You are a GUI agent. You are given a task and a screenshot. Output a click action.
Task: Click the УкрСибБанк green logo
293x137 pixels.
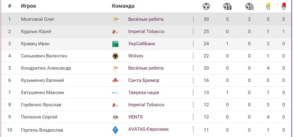(x=115, y=44)
